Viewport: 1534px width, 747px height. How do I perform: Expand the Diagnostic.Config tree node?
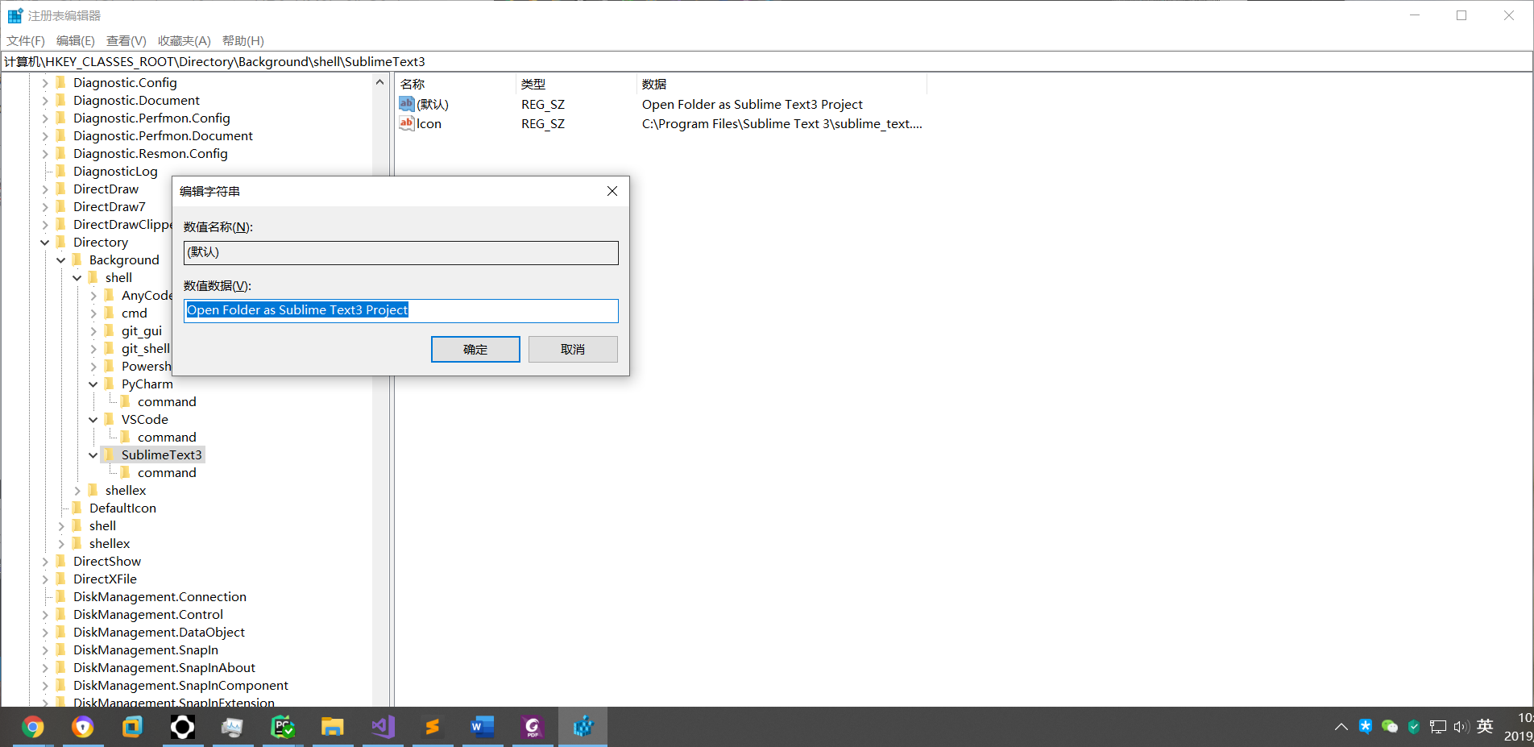[x=45, y=82]
